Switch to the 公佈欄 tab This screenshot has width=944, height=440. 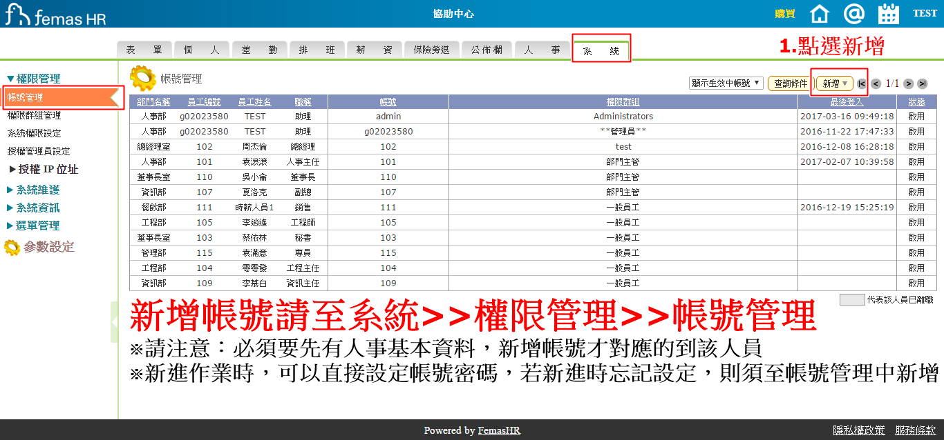[x=487, y=50]
